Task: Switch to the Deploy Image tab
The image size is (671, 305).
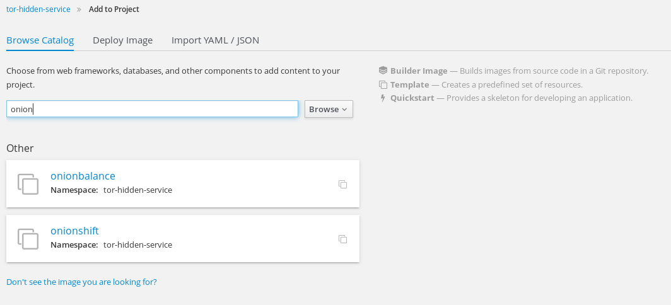Action: click(x=123, y=40)
